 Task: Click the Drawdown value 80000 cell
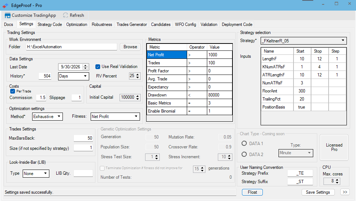tap(220, 95)
